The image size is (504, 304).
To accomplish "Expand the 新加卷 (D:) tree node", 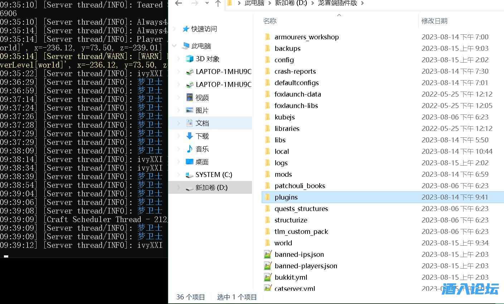I will [179, 187].
